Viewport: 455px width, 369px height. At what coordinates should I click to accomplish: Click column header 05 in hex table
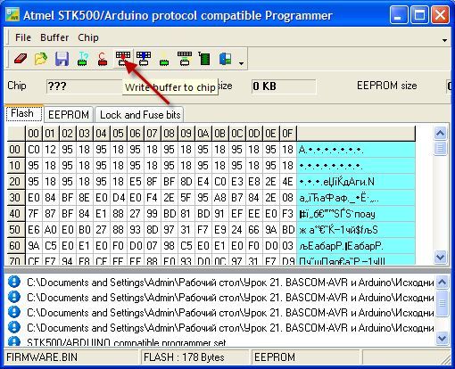pos(118,134)
